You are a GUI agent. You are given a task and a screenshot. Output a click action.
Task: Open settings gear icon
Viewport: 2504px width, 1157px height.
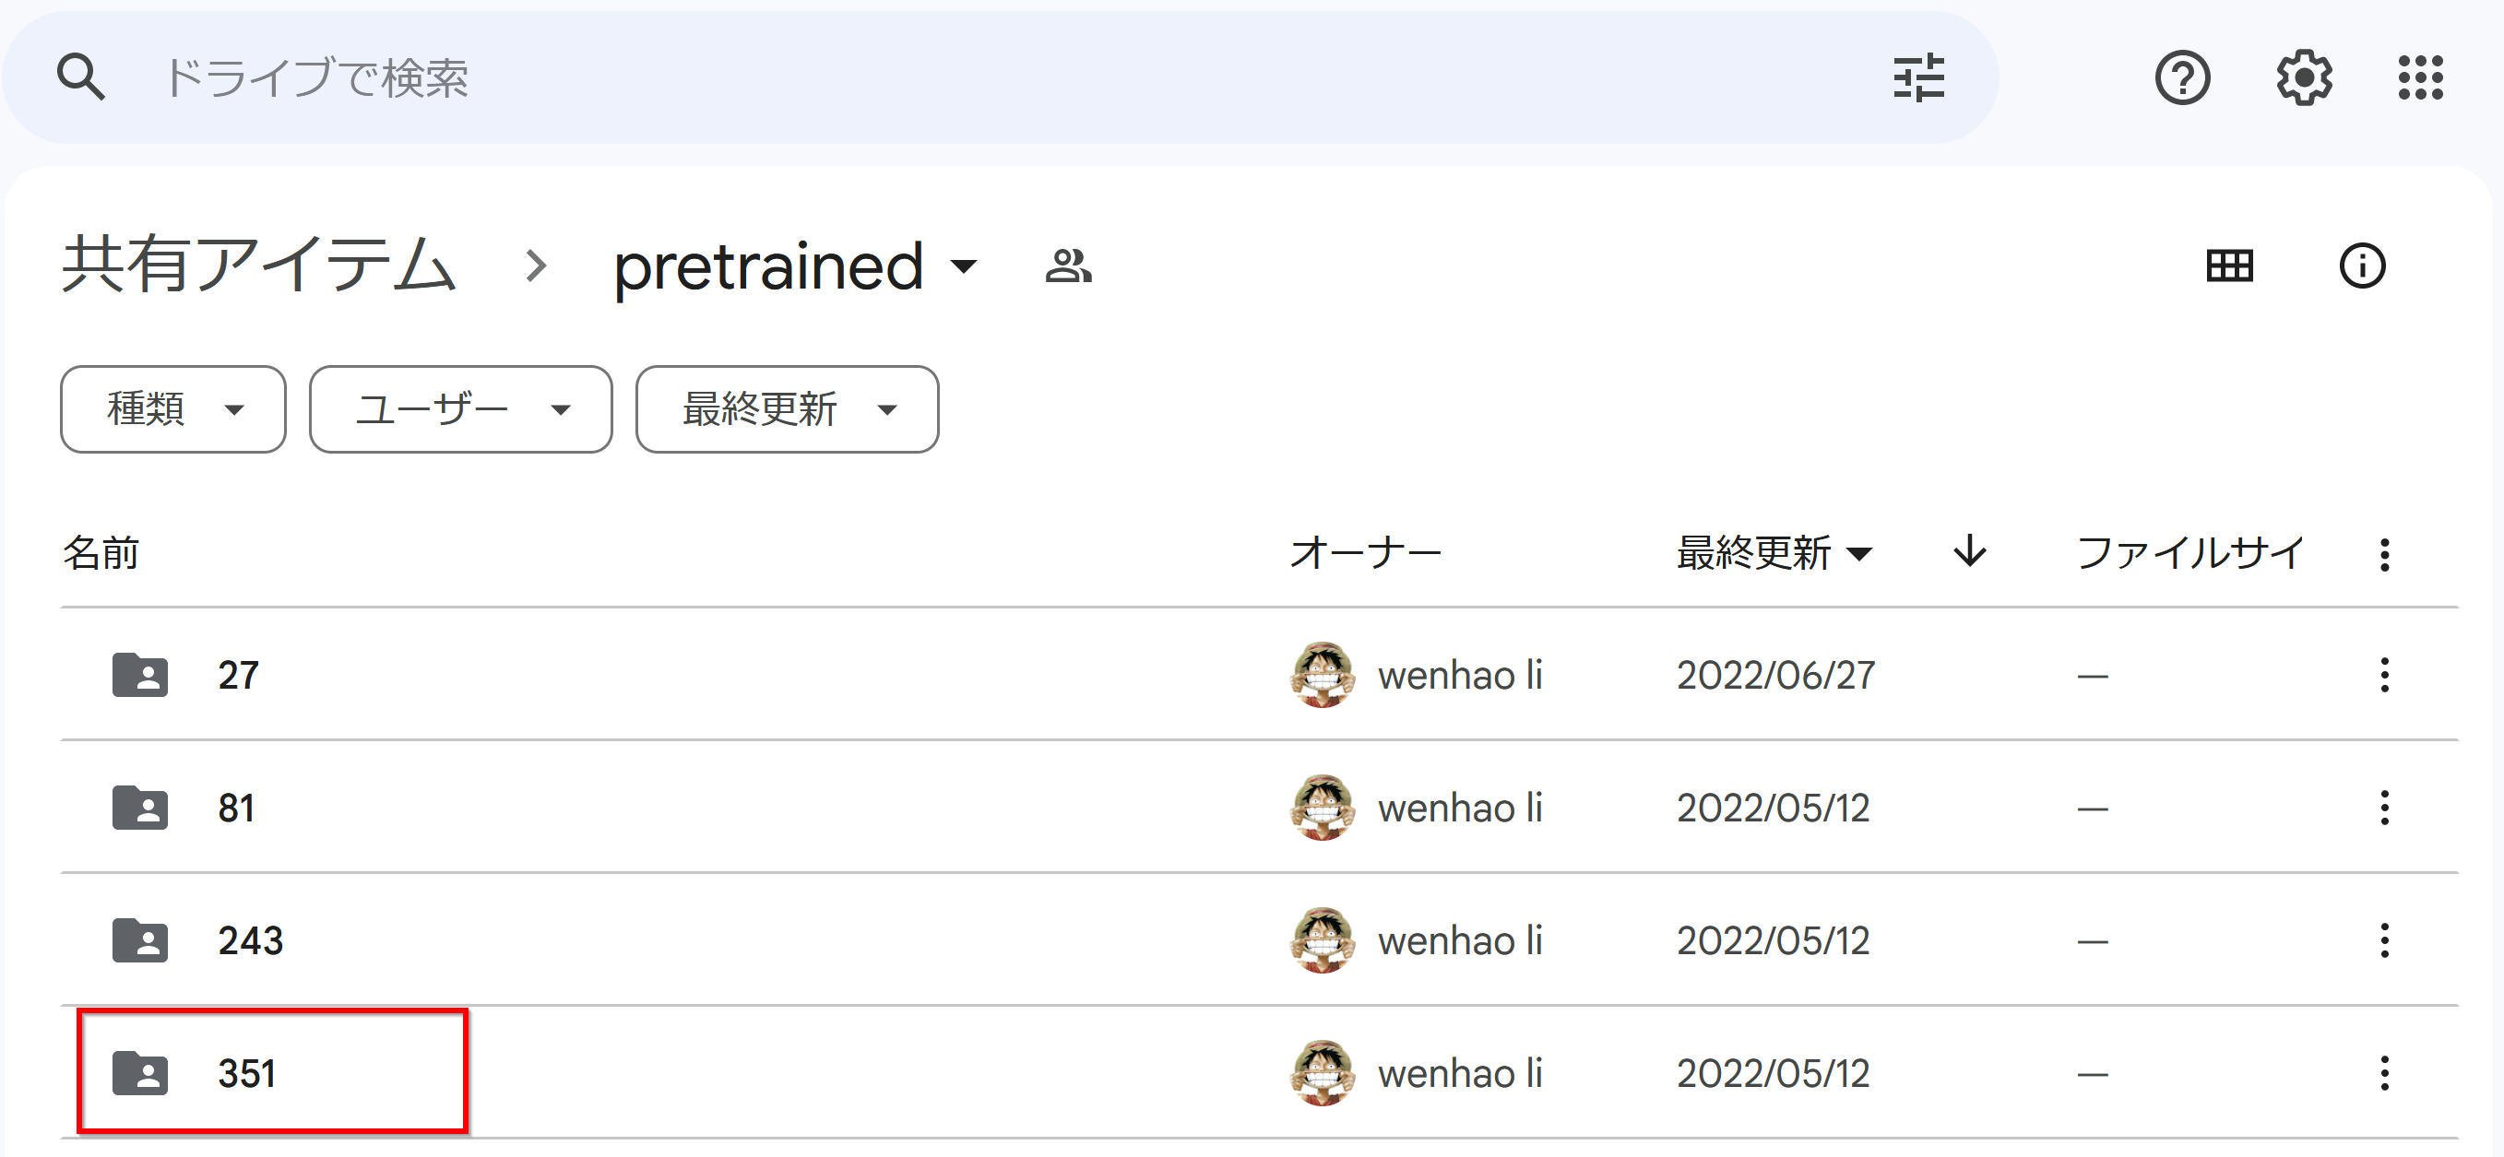coord(2304,77)
